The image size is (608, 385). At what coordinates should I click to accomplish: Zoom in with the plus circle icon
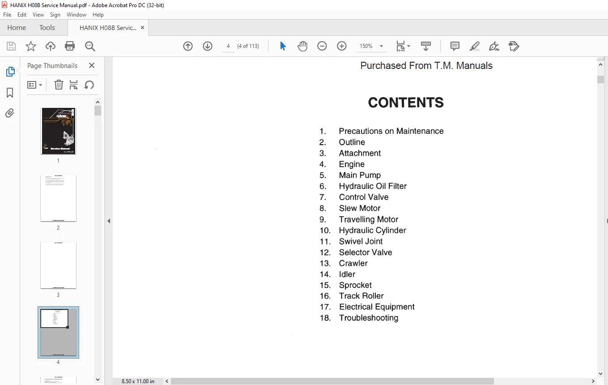point(342,46)
